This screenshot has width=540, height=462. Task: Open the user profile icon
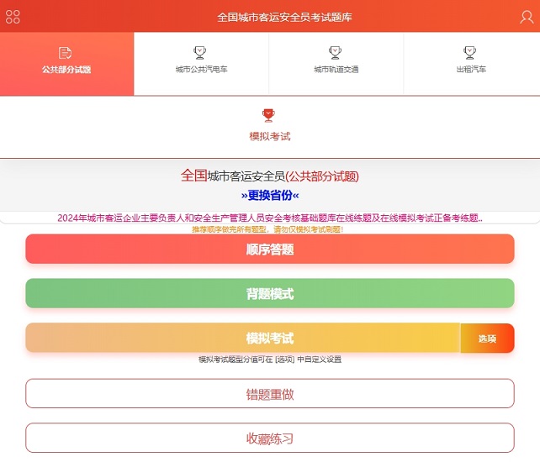pos(527,17)
